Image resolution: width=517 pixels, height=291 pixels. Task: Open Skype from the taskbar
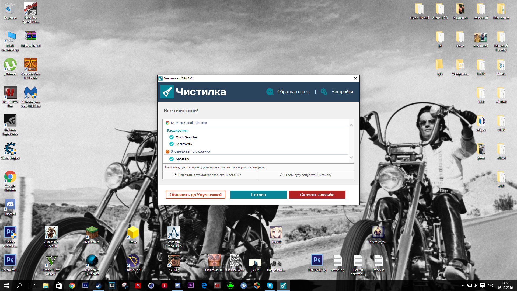270,286
